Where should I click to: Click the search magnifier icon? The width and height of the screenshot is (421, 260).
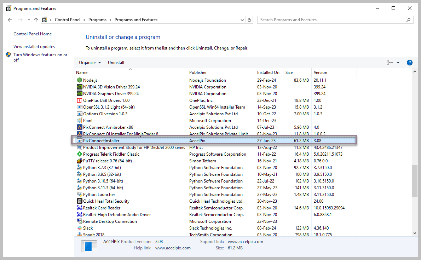(408, 20)
